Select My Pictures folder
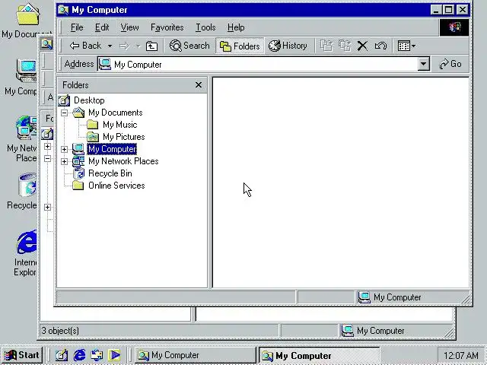The height and width of the screenshot is (365, 487). tap(123, 137)
